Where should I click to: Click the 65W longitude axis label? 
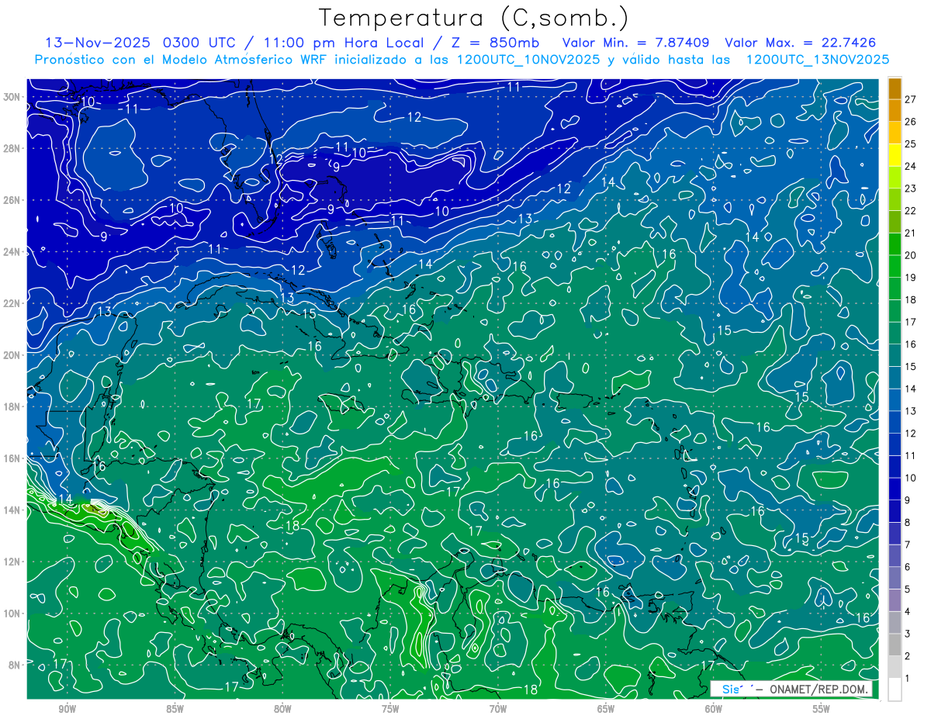(606, 709)
